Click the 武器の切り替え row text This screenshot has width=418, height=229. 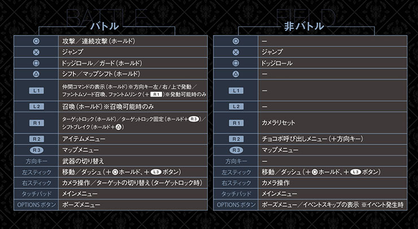83,161
